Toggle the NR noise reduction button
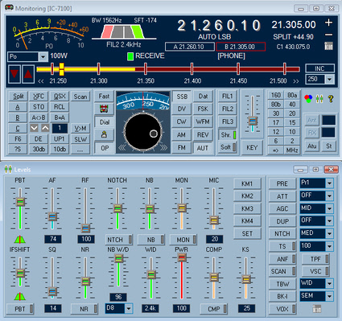The width and height of the screenshot is (342, 321). (84, 309)
